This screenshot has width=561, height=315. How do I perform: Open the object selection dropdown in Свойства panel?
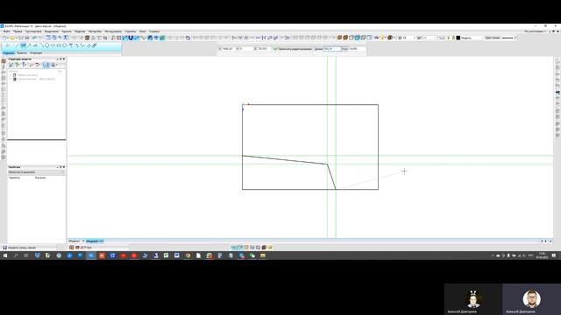[x=36, y=172]
